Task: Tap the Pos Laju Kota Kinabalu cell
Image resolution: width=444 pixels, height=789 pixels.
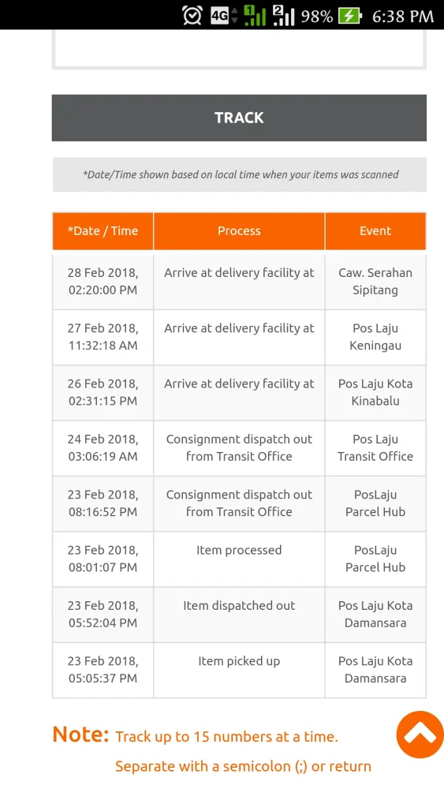Action: coord(375,392)
